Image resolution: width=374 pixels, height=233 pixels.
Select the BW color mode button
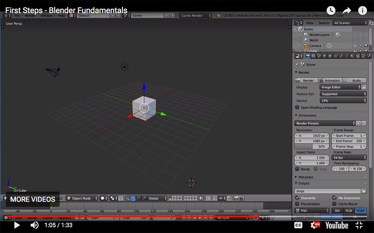click(x=337, y=211)
